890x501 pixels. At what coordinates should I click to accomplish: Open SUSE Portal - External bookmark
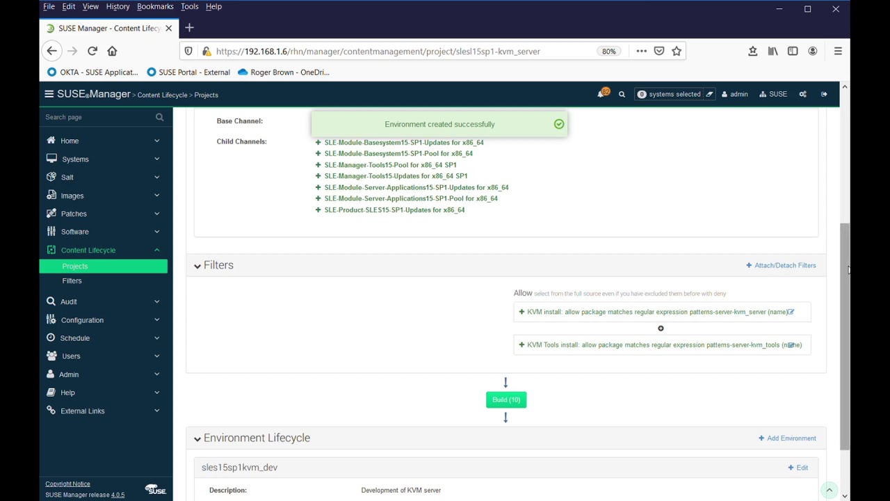coord(188,72)
